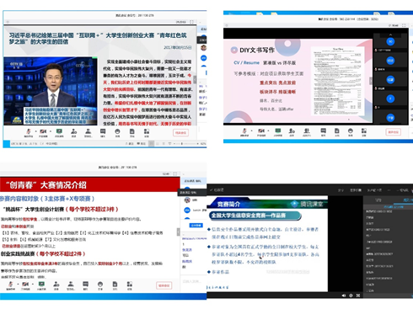
Task: Open documents icon in DIY文书写作 window
Action: pyautogui.click(x=337, y=131)
